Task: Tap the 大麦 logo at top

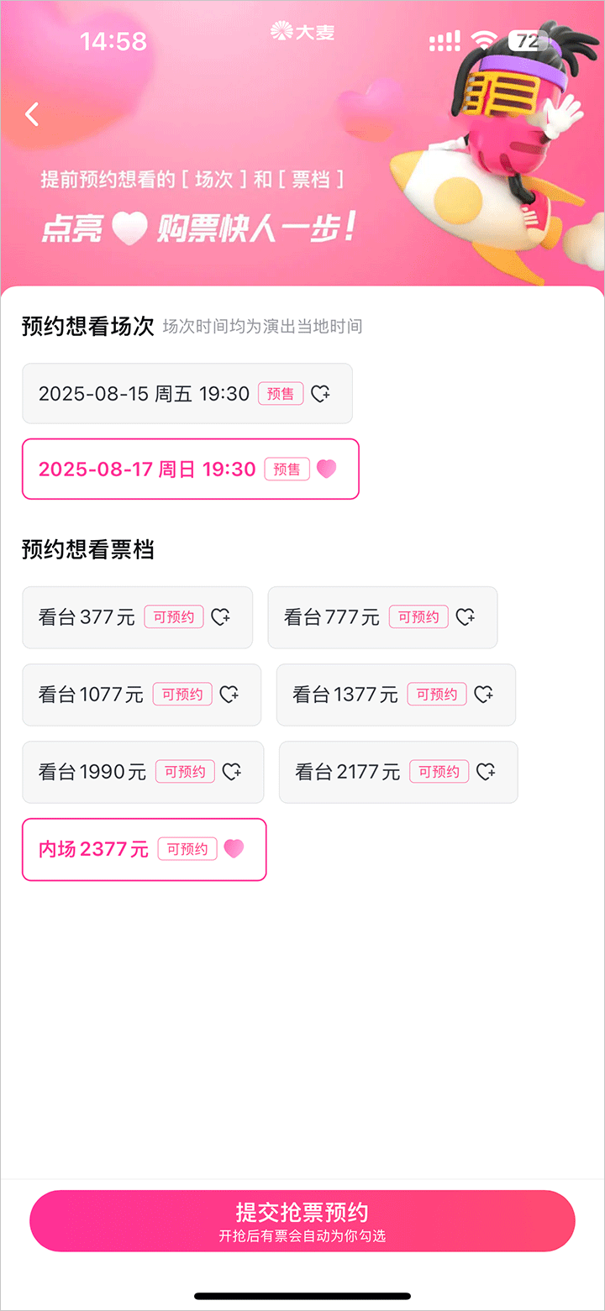Action: (302, 32)
